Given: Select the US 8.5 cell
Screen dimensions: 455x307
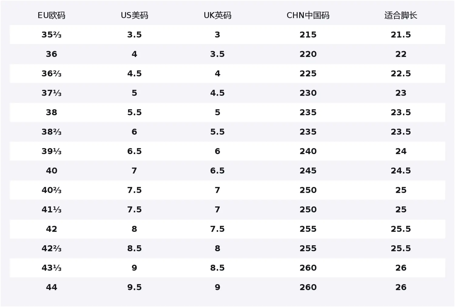Looking at the screenshot, I should pos(134,248).
